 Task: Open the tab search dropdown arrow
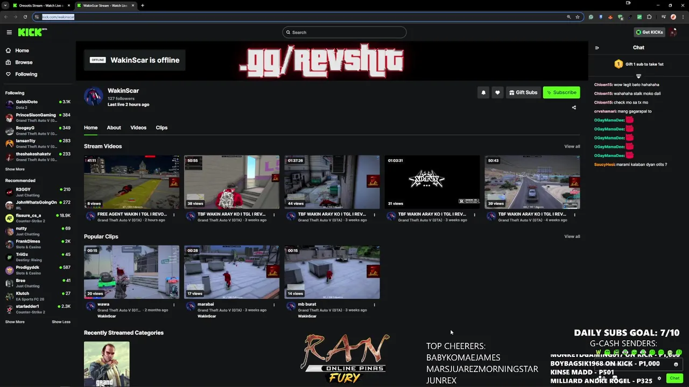[x=5, y=5]
